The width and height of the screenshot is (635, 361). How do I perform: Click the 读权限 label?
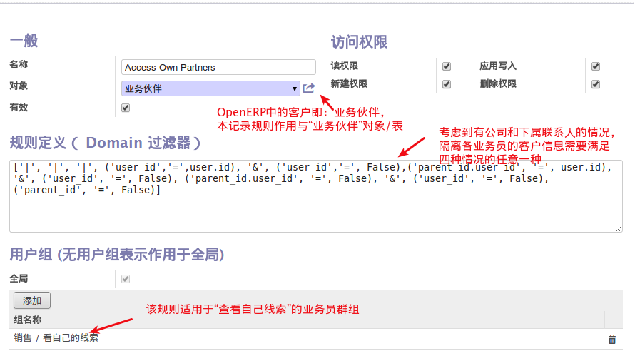click(344, 66)
